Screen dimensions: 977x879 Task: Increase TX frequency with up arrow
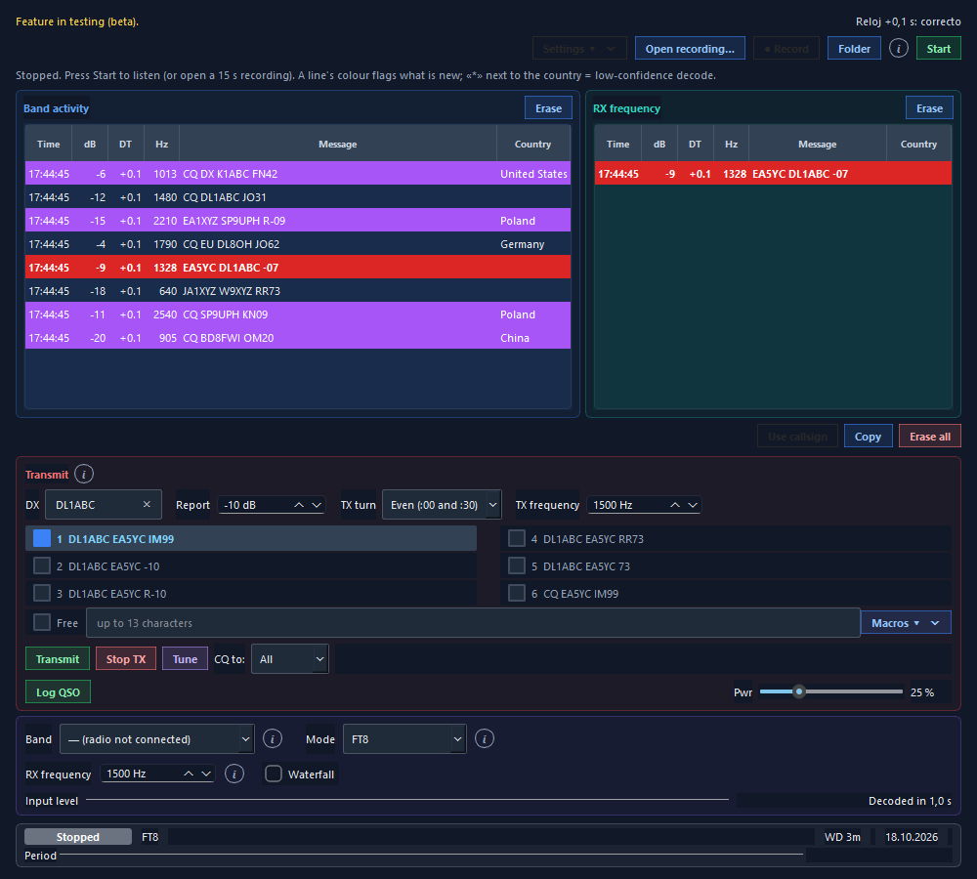pyautogui.click(x=675, y=505)
